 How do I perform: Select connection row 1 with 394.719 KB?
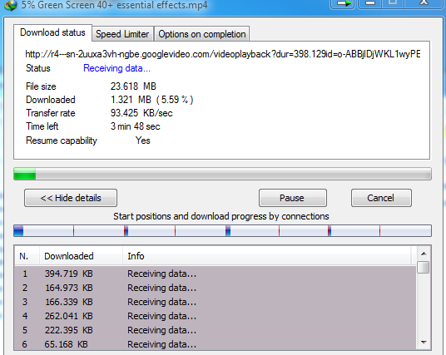pos(216,274)
